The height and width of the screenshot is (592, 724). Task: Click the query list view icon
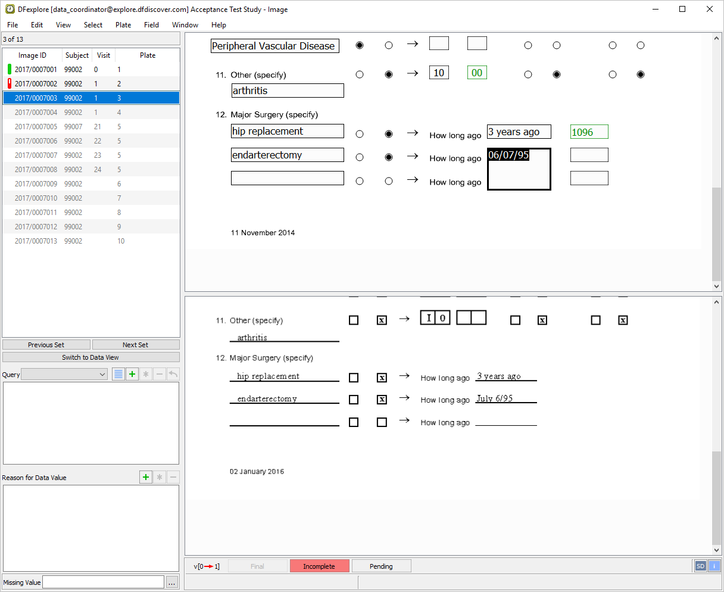tap(118, 375)
